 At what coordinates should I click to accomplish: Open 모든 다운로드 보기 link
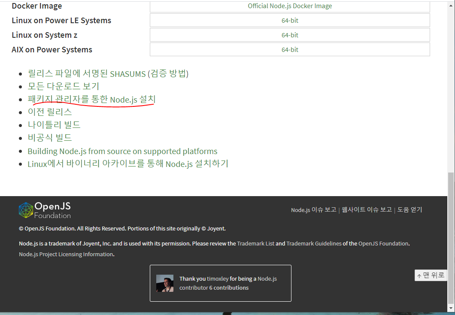[x=63, y=86]
